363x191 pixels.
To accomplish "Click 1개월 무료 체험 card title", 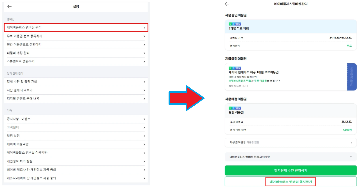I will pos(239,29).
